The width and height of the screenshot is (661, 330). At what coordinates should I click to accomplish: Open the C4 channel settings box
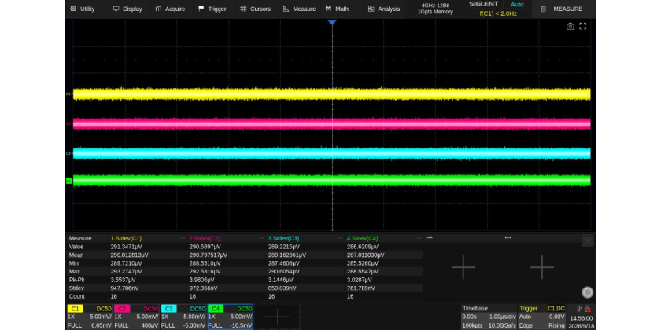tap(230, 317)
